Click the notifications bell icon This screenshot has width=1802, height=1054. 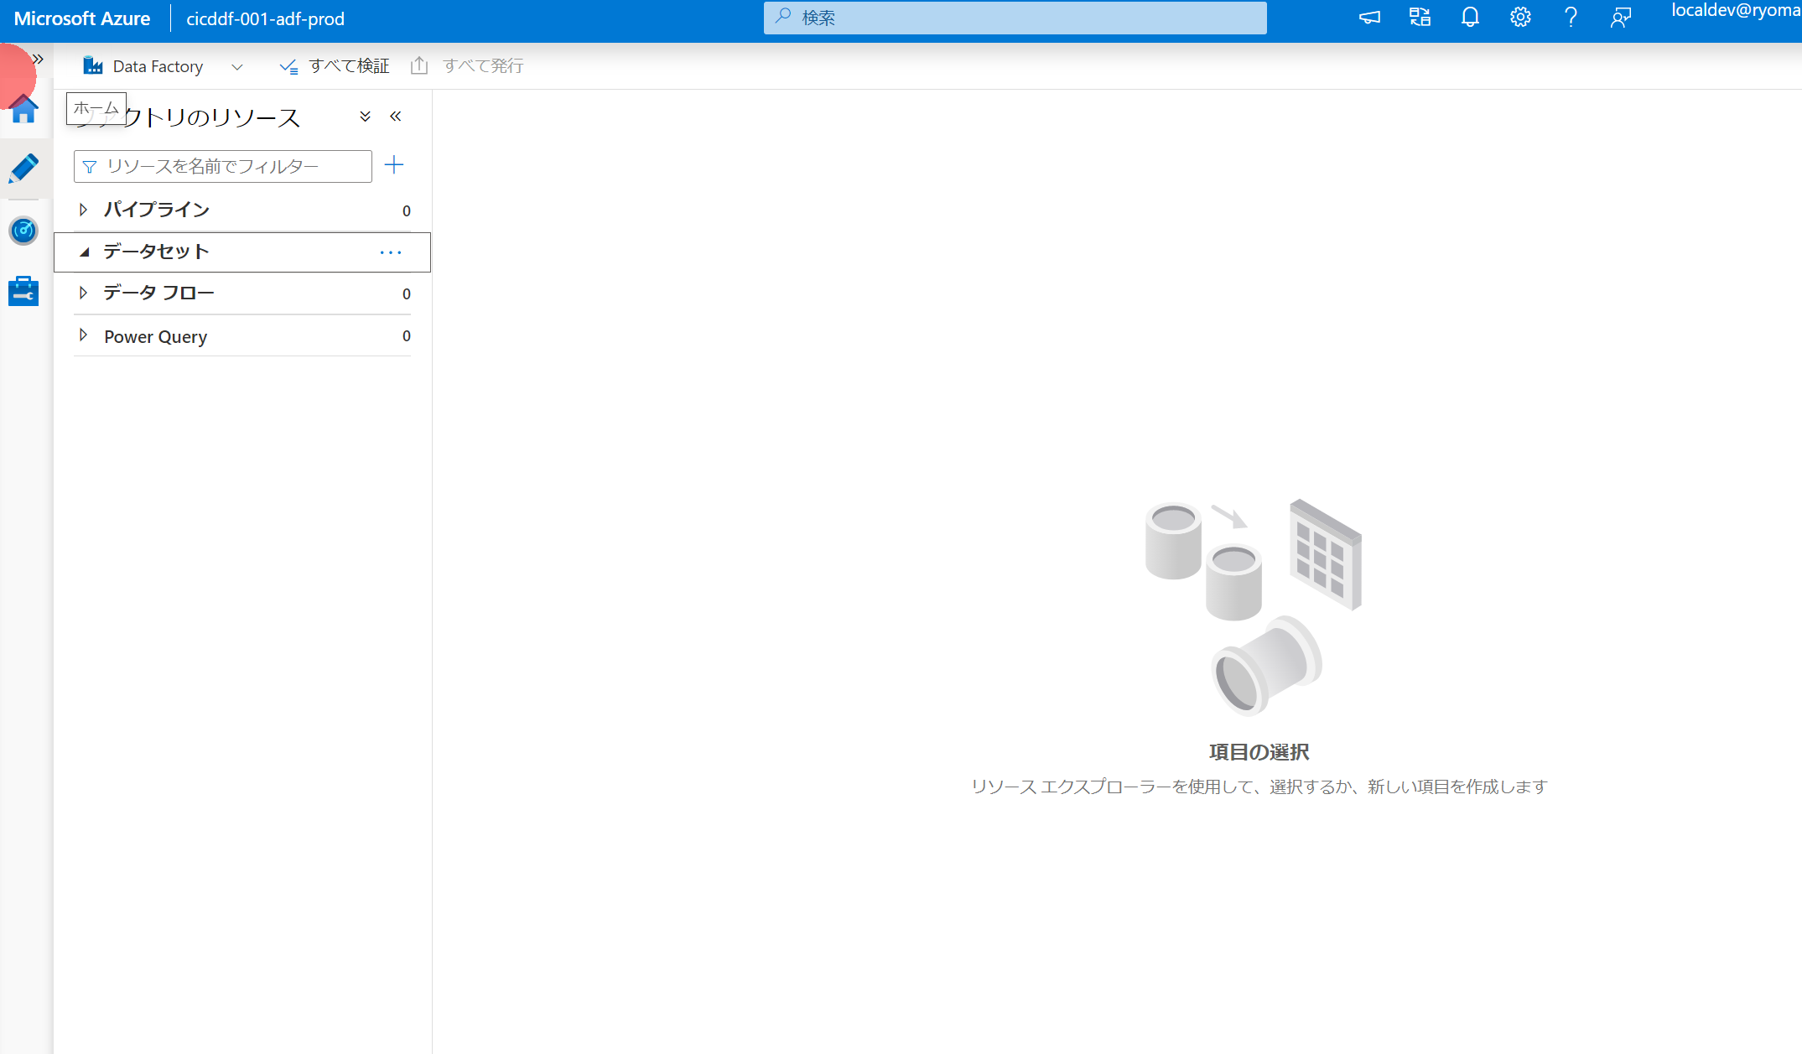(x=1469, y=18)
